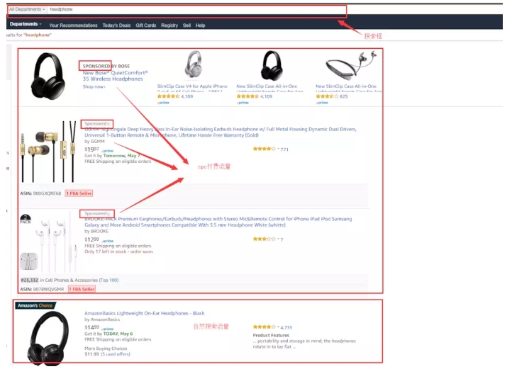Open the Gift Cards page
Image resolution: width=512 pixels, height=374 pixels.
(x=146, y=25)
